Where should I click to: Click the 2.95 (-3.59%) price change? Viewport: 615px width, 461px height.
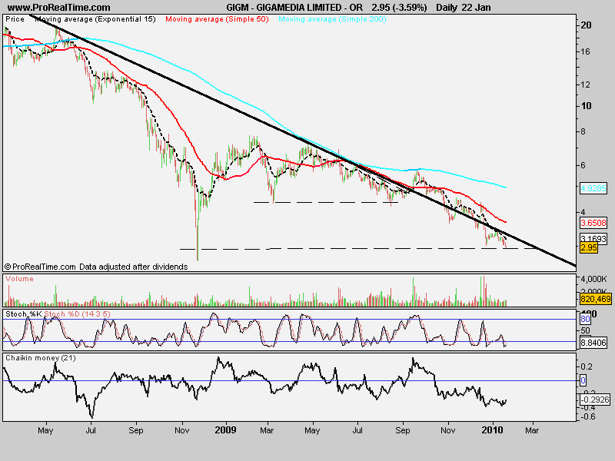point(399,8)
